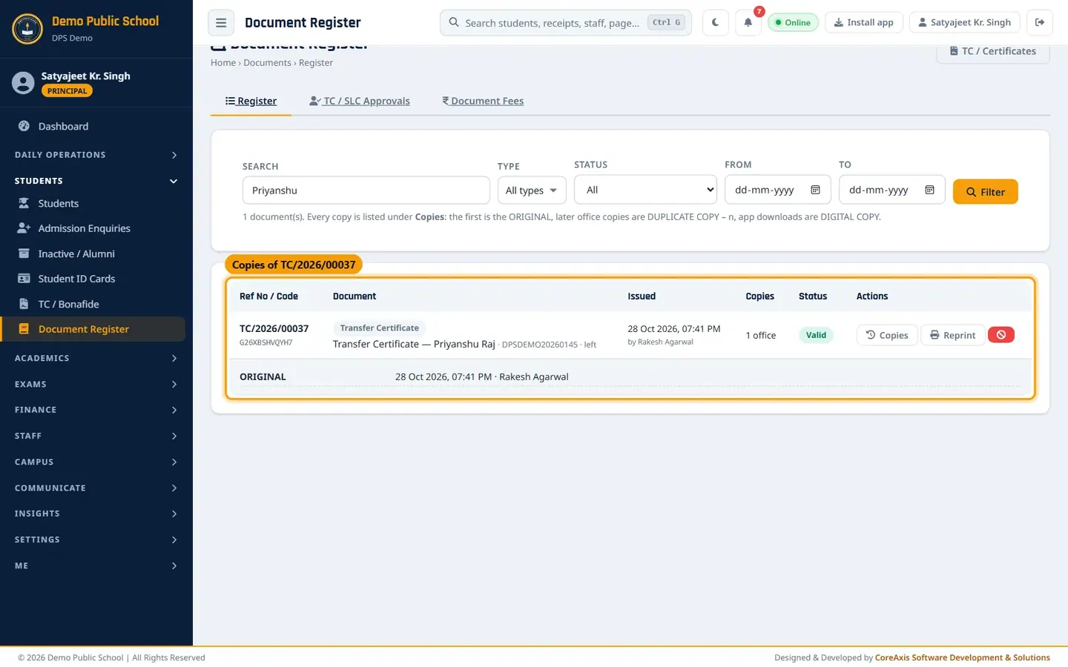Click Home breadcrumb link
The height and width of the screenshot is (667, 1068).
point(223,63)
